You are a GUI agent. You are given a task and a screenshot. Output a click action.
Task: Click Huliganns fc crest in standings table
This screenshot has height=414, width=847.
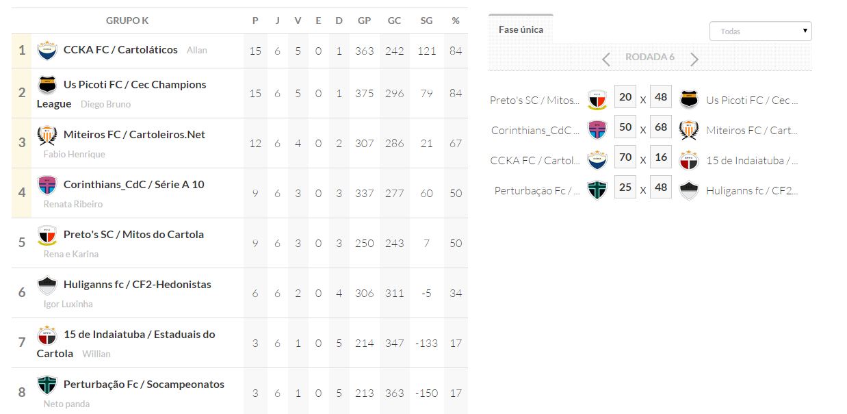(47, 285)
